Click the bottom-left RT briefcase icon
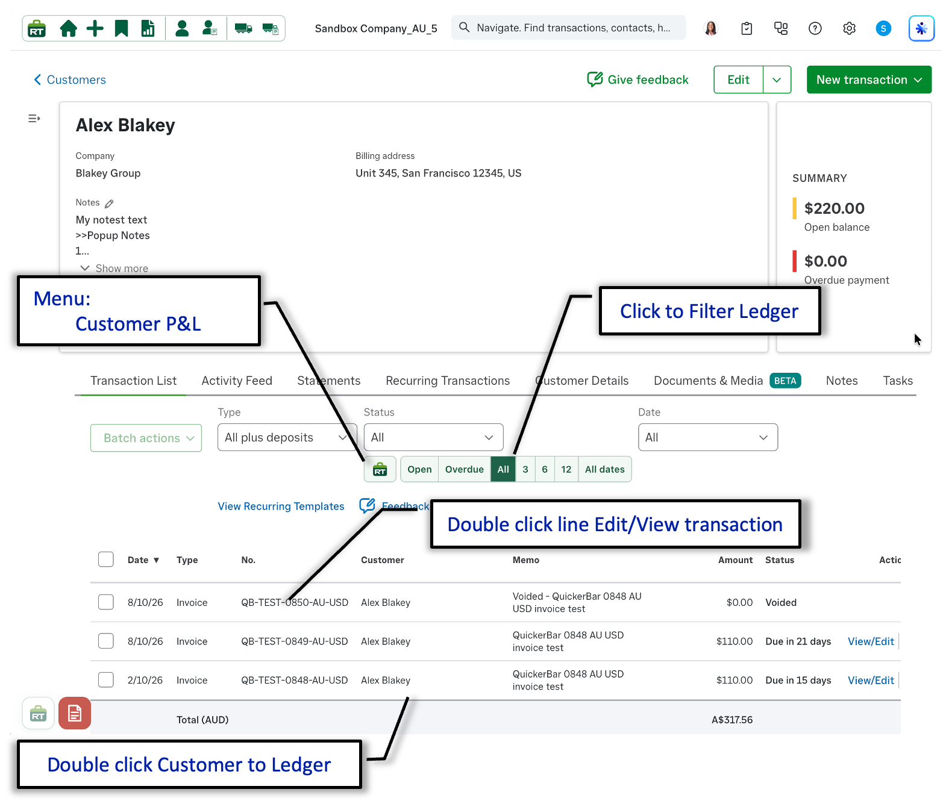This screenshot has width=946, height=801. [39, 713]
